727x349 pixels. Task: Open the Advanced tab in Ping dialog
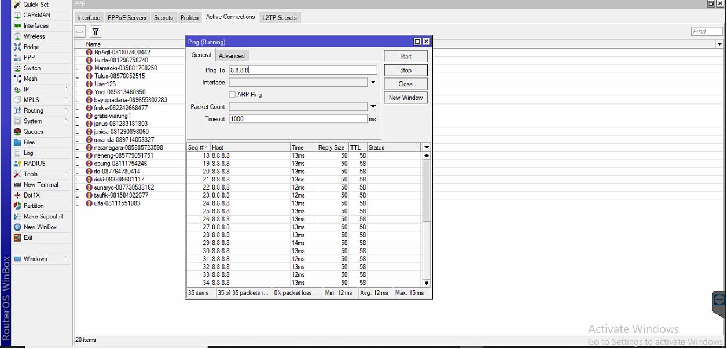click(x=232, y=56)
